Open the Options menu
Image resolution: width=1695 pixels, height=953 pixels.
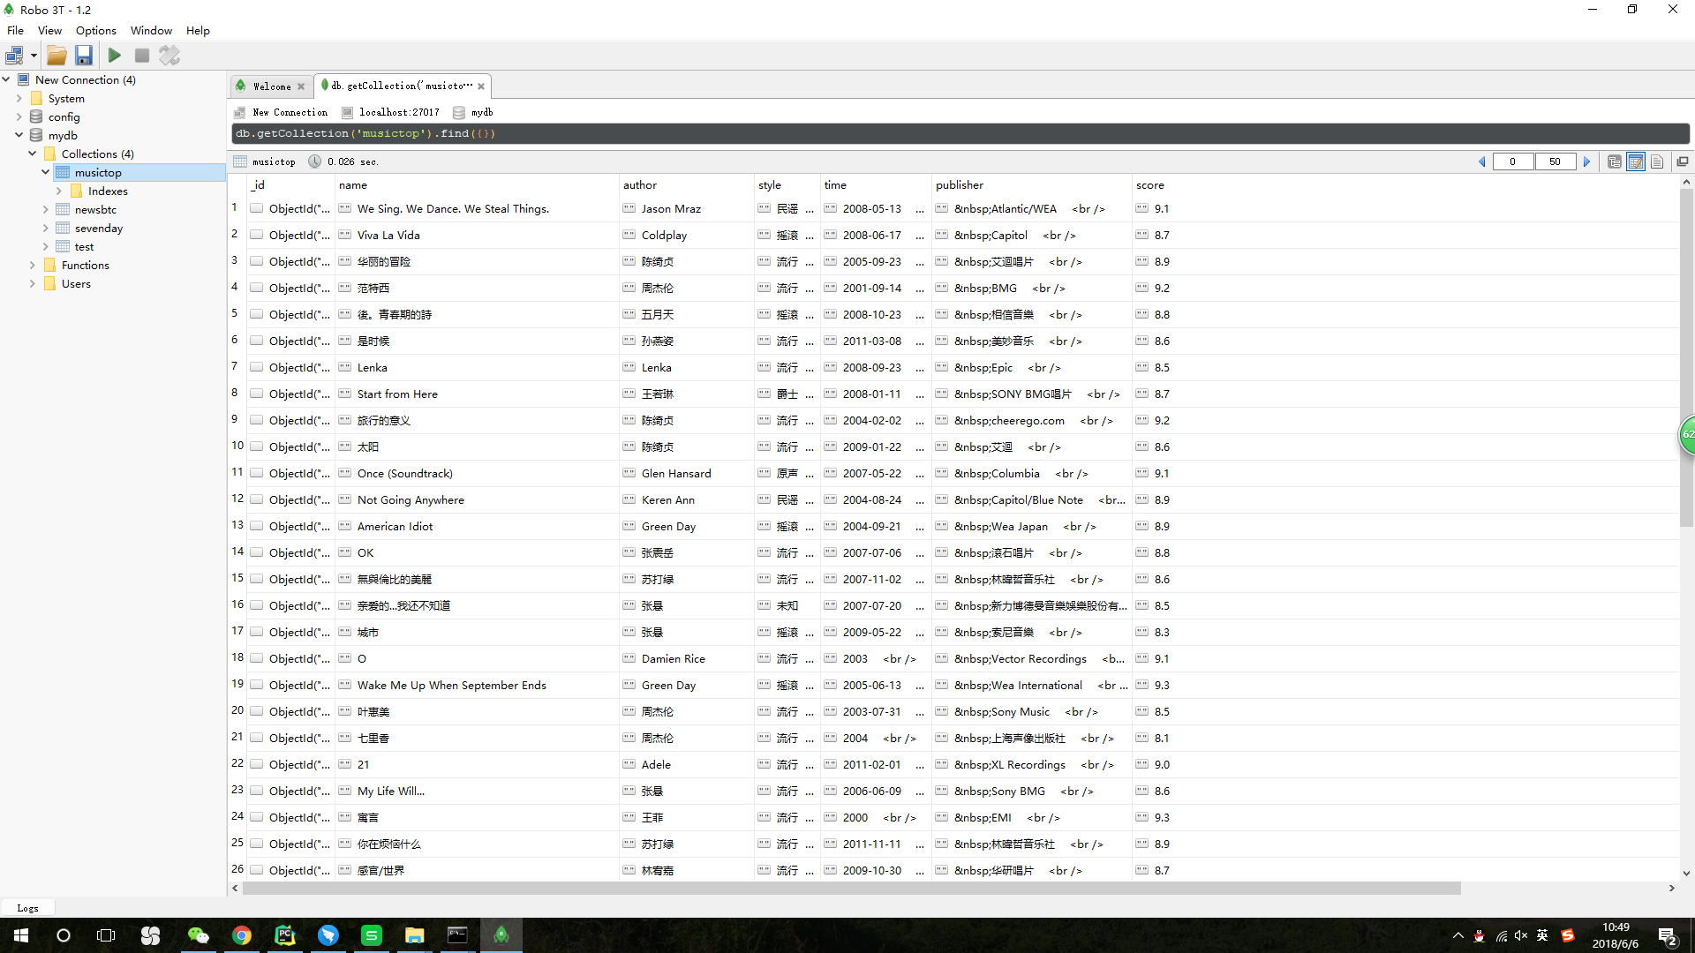pos(95,30)
